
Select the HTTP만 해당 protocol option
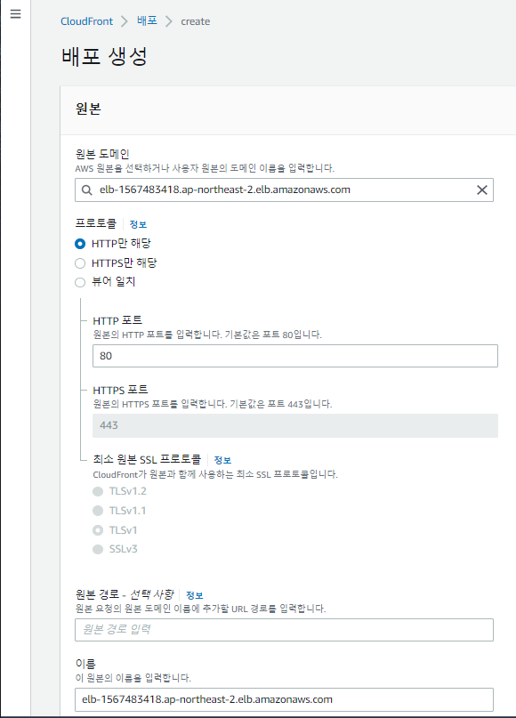click(x=80, y=244)
